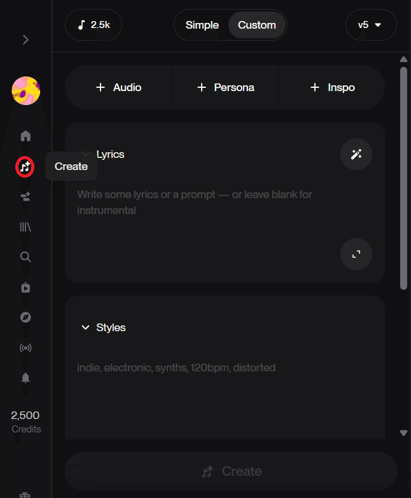
Task: Open the Home page from sidebar
Action: pos(25,136)
